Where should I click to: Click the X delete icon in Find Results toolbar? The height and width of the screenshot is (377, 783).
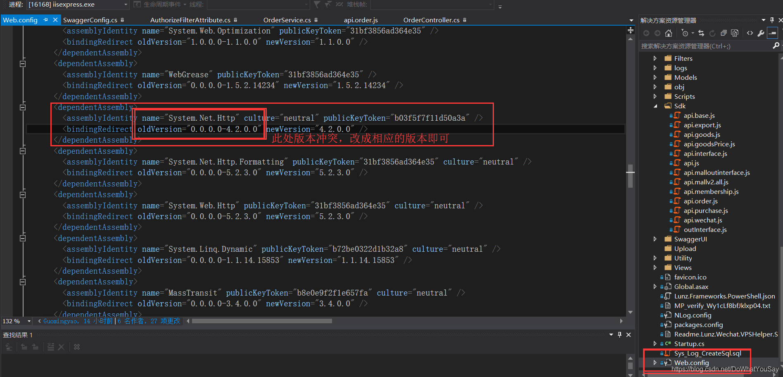click(61, 347)
